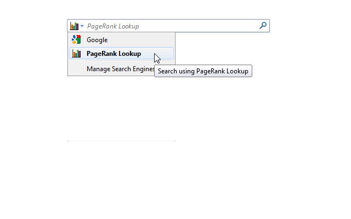Open Manage Search Engines
Image resolution: width=351 pixels, height=219 pixels.
pyautogui.click(x=121, y=69)
